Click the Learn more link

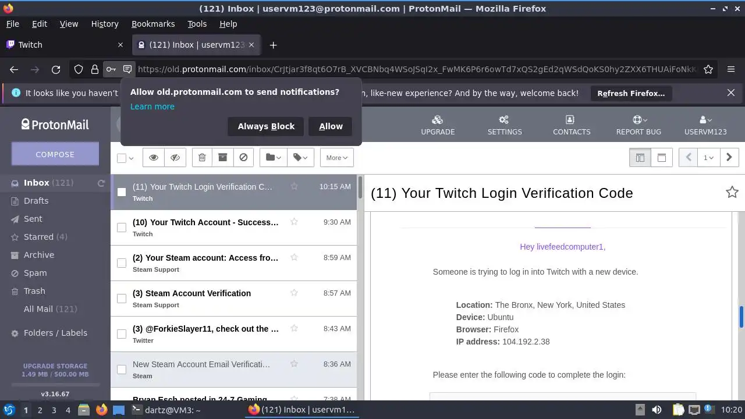[152, 106]
